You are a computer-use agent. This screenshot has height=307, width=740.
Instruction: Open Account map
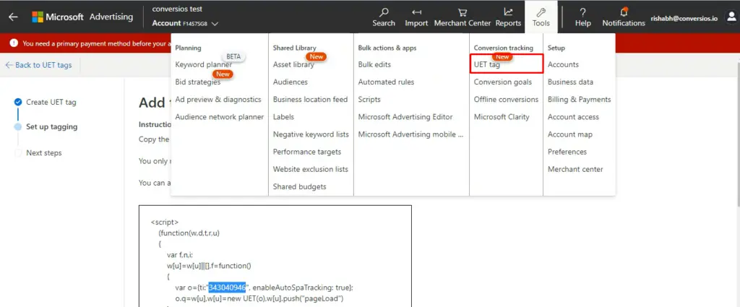tap(569, 134)
